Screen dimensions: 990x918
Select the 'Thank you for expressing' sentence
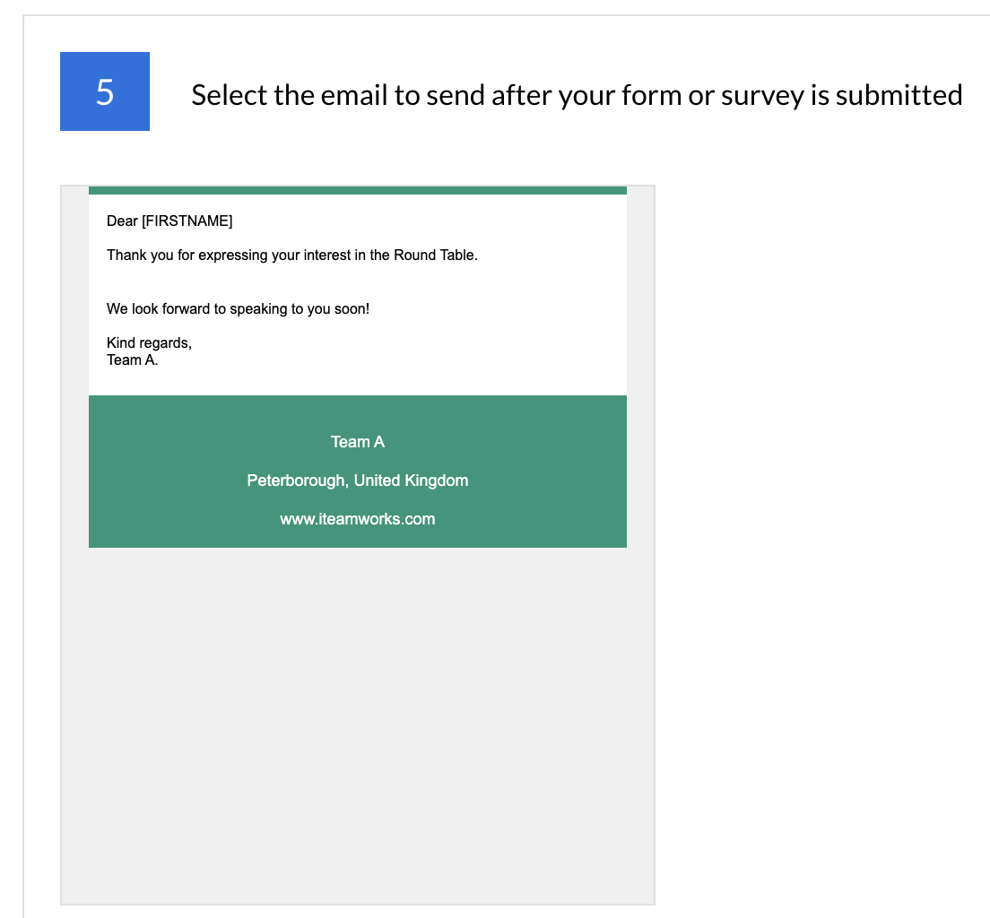[x=291, y=255]
